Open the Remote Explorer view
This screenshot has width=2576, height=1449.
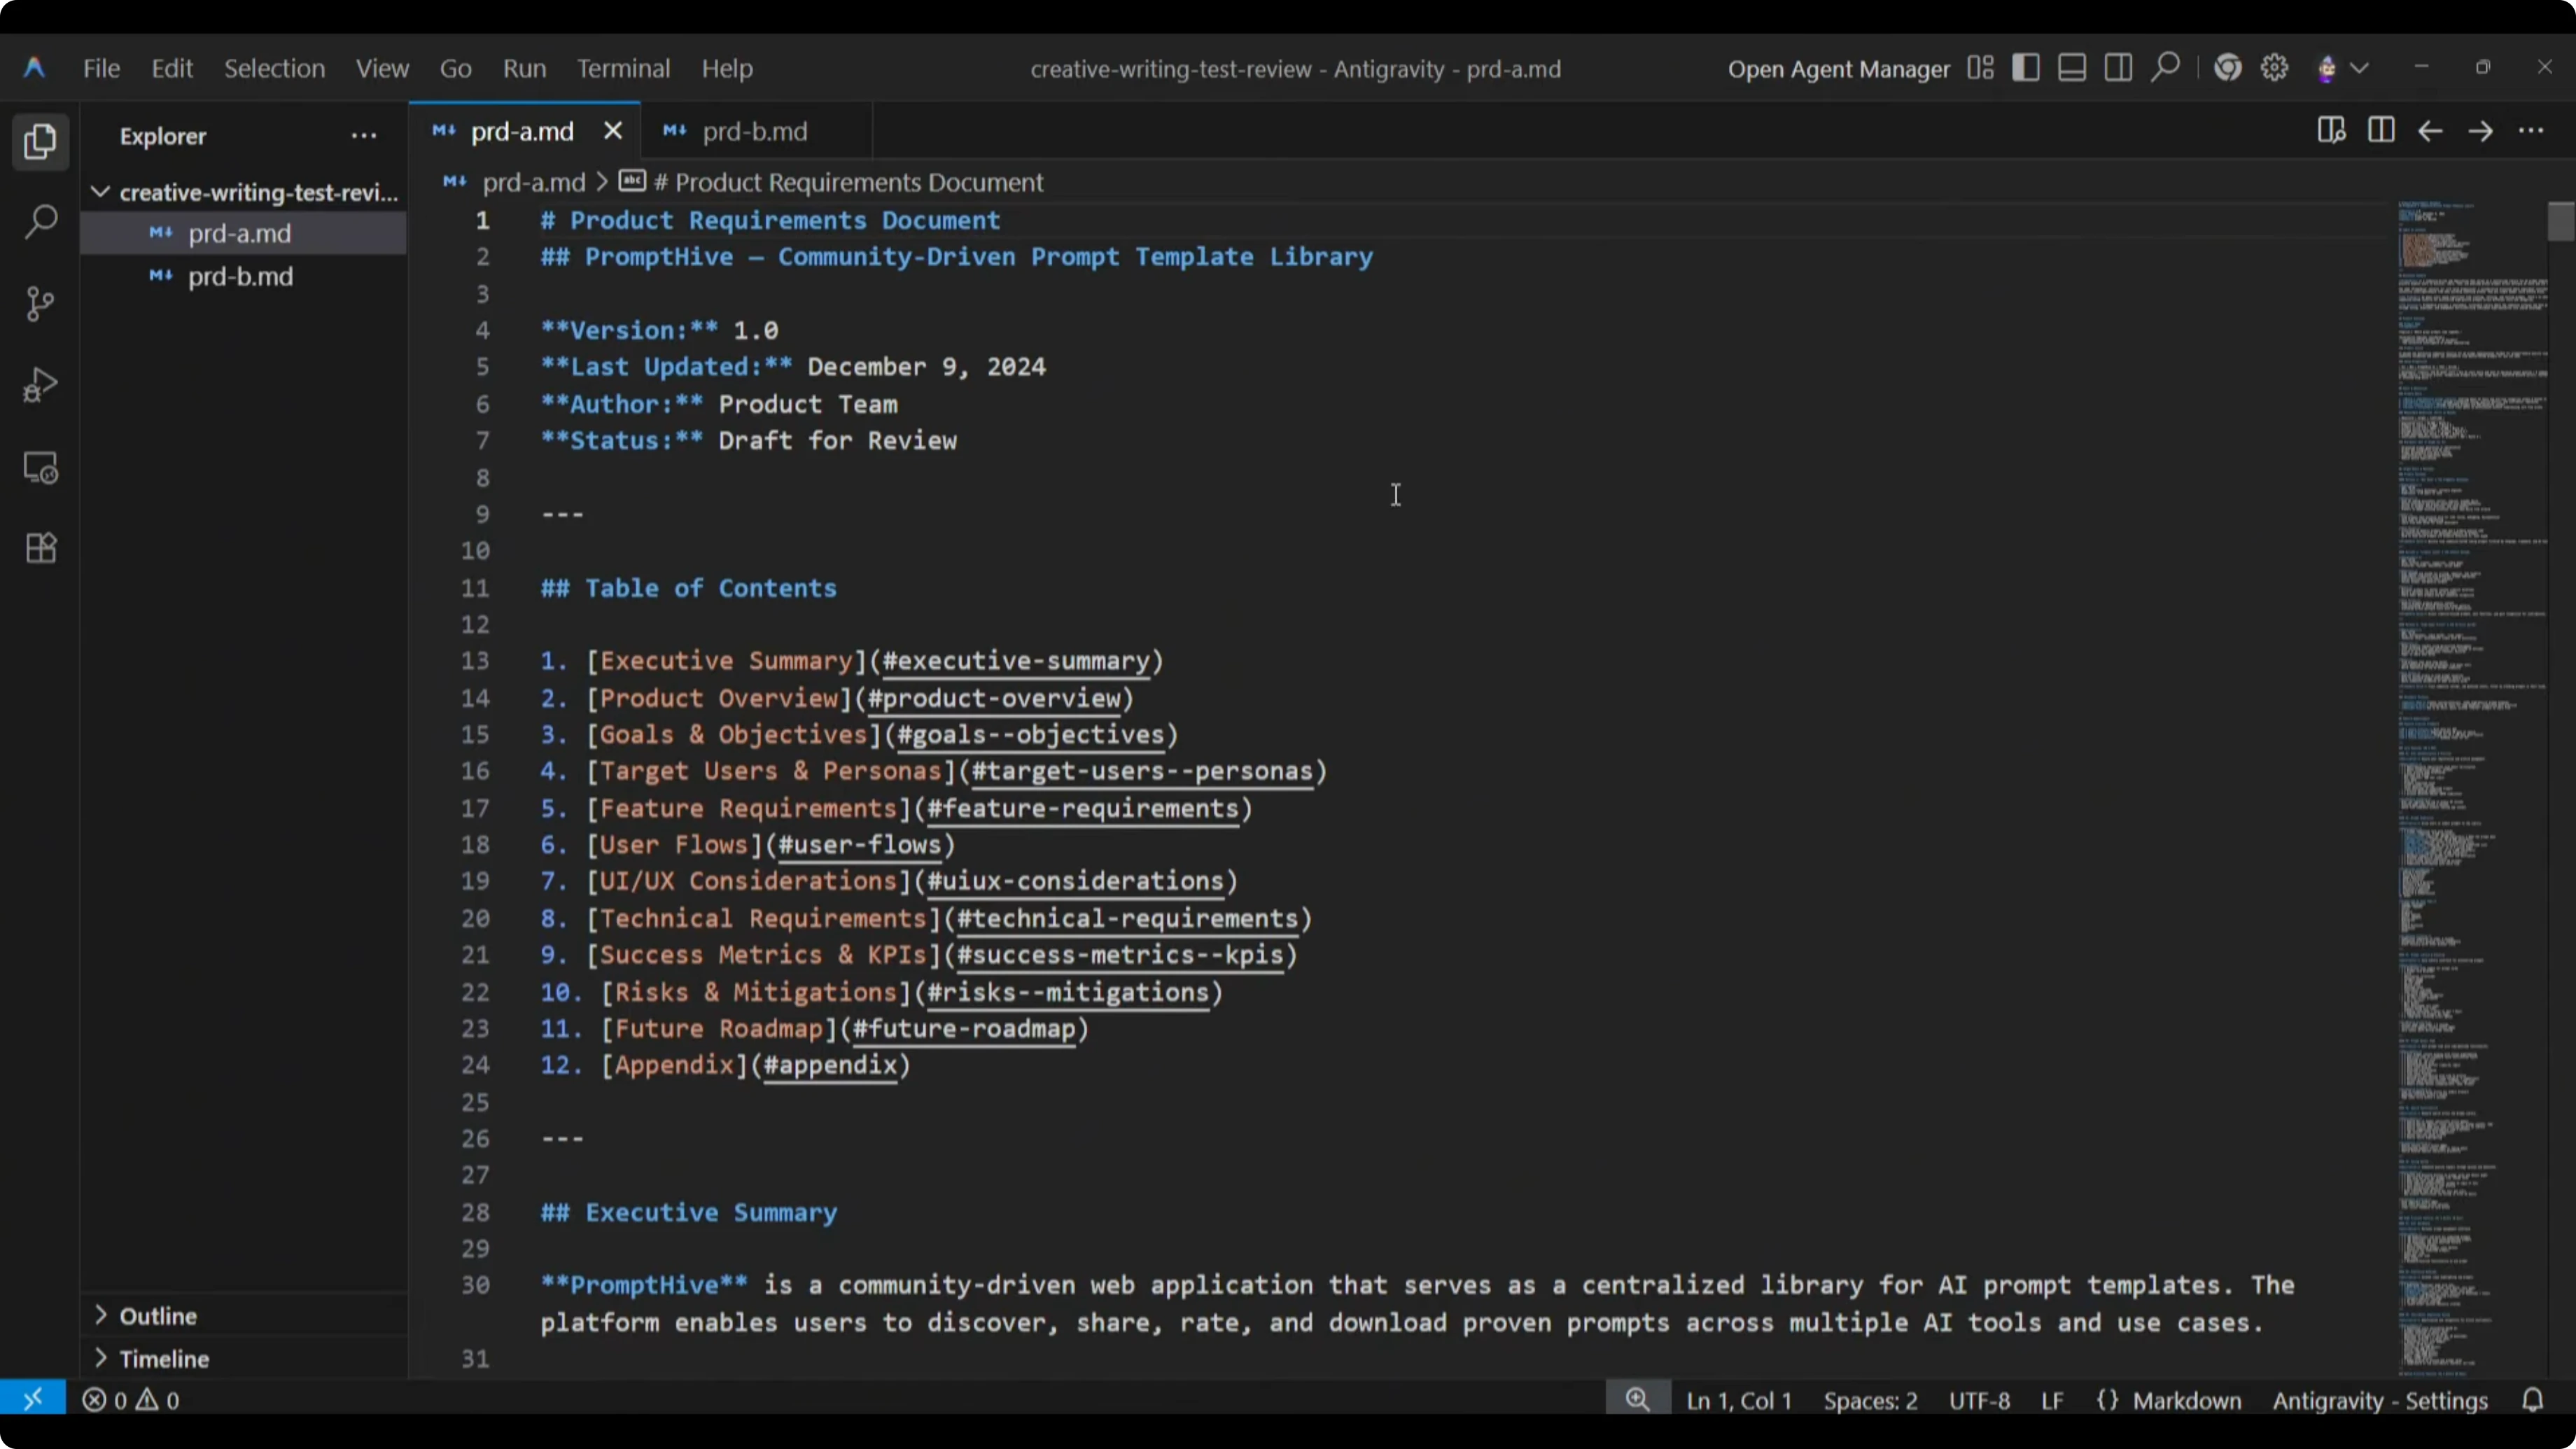click(x=40, y=467)
